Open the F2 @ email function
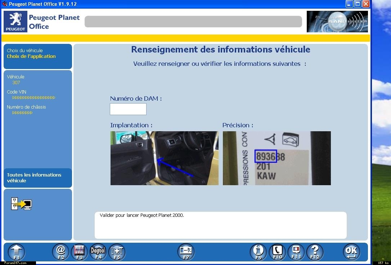 point(60,252)
